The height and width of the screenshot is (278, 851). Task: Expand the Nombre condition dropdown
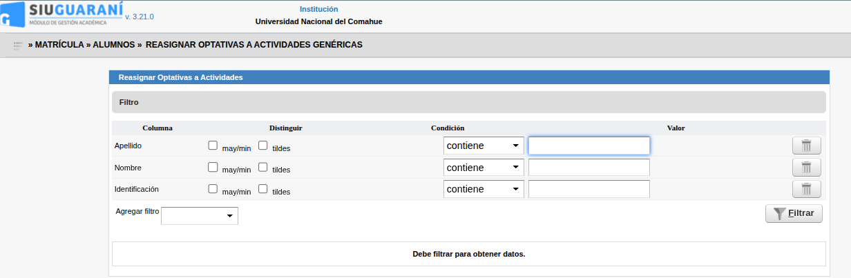pos(484,168)
